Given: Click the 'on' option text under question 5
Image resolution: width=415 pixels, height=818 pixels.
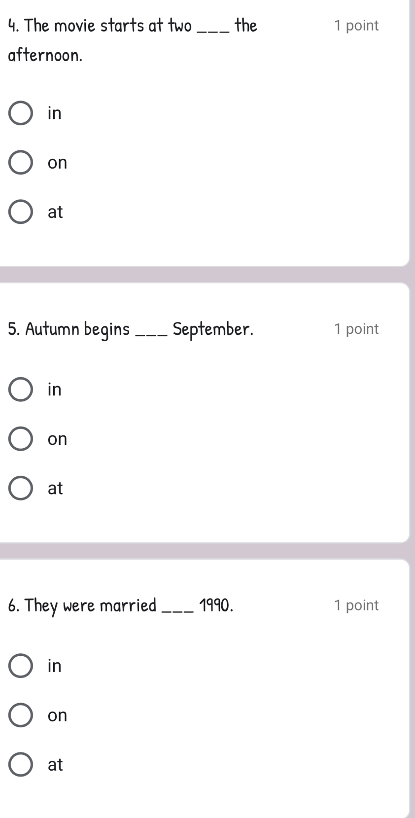Looking at the screenshot, I should [x=57, y=439].
